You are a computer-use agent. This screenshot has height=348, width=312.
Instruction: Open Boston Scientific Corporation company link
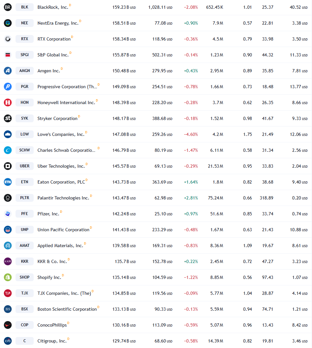67,309
